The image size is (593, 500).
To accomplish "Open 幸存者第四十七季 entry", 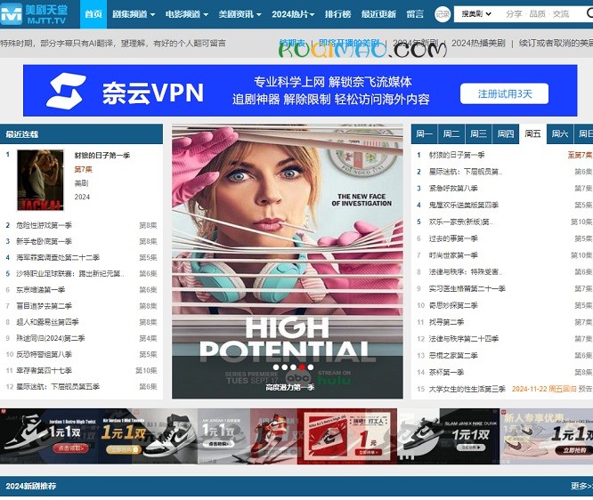I will (44, 371).
